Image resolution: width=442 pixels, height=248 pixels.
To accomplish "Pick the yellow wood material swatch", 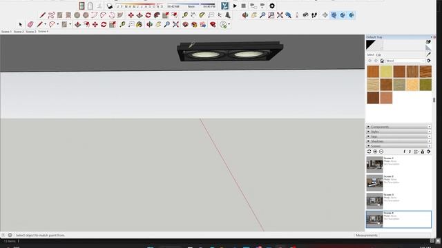I will tap(386, 72).
